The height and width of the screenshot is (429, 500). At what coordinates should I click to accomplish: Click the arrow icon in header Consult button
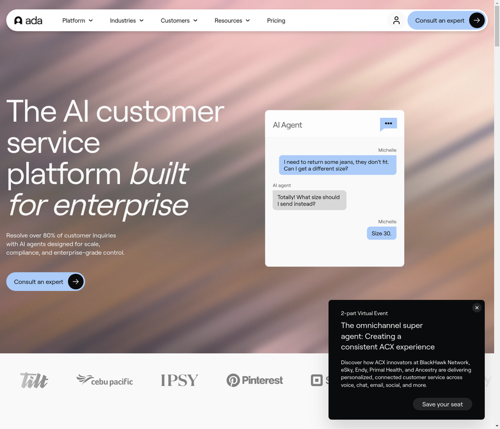(477, 21)
